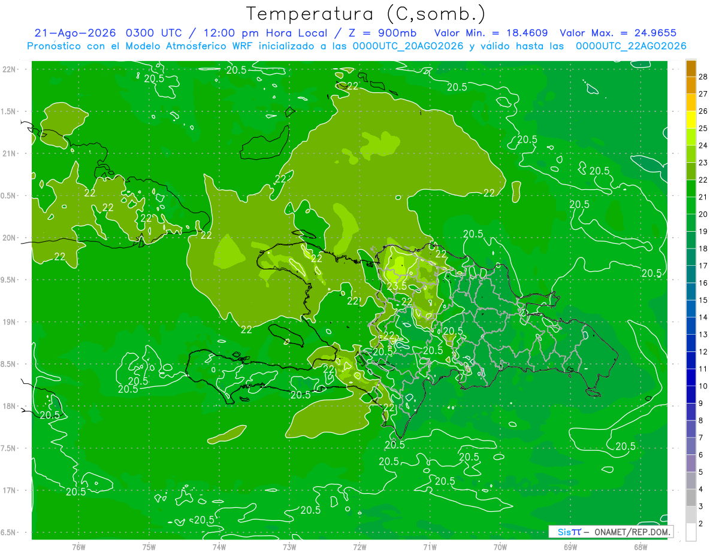Click the '22N' latitude axis label
The width and height of the screenshot is (719, 555).
[9, 69]
